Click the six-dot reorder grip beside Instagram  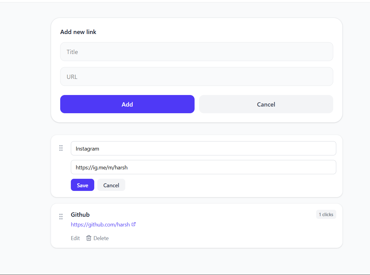(x=61, y=148)
